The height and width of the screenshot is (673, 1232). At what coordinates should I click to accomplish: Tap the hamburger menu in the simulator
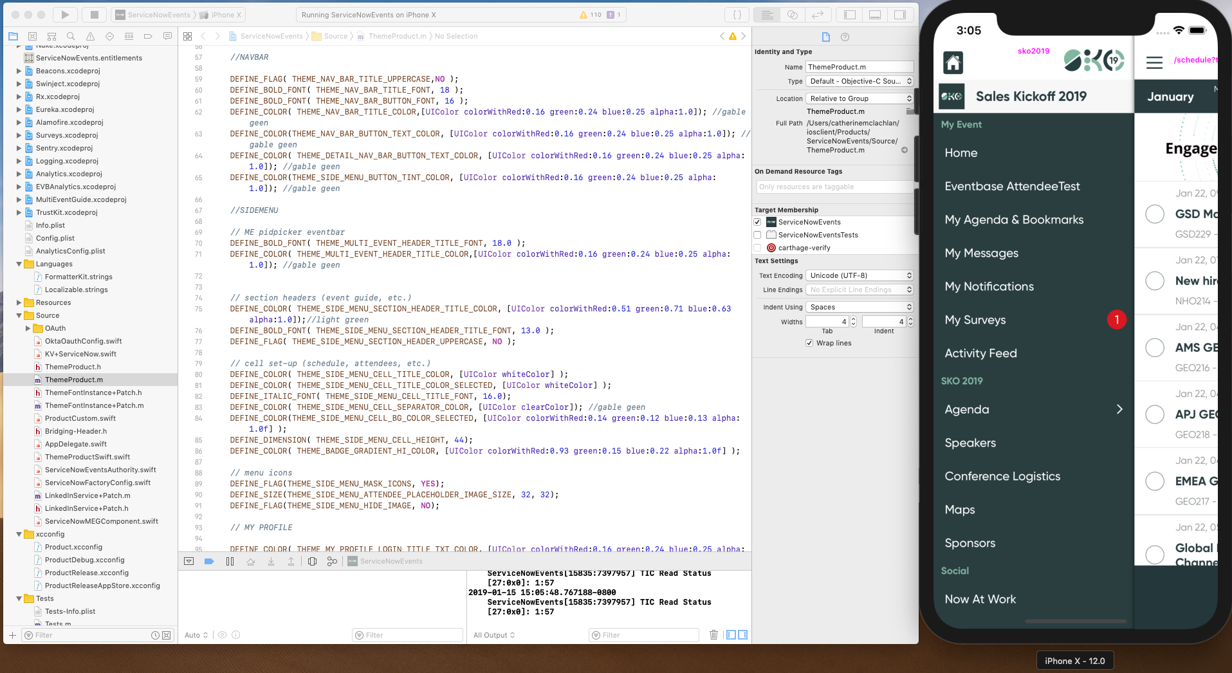[1154, 62]
